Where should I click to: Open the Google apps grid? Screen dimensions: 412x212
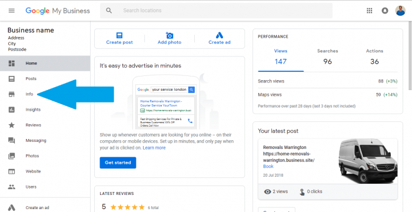(370, 11)
